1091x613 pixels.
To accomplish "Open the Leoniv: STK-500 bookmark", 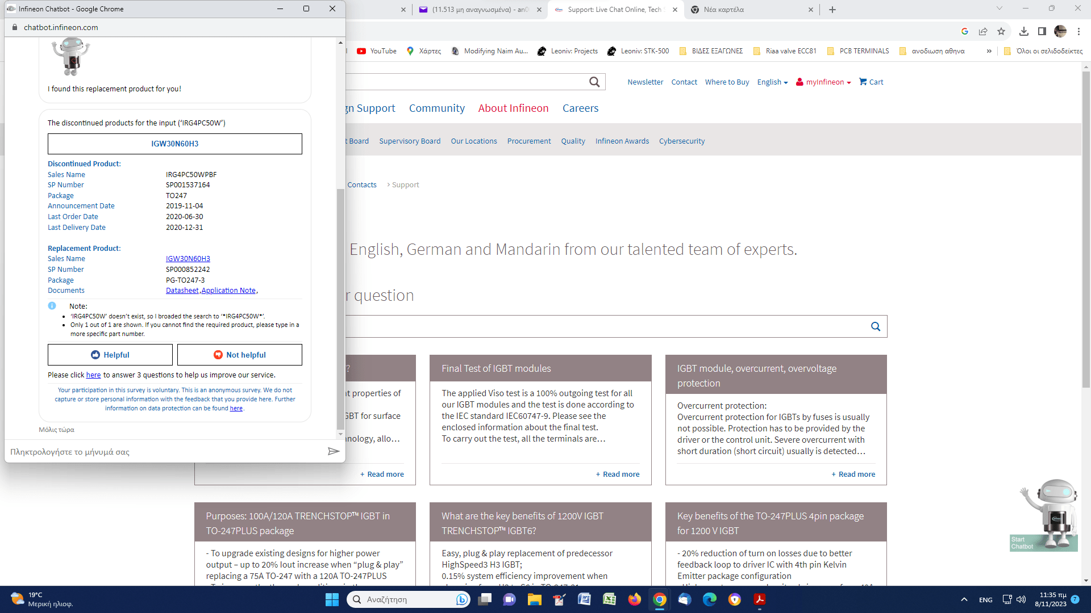I will (638, 51).
